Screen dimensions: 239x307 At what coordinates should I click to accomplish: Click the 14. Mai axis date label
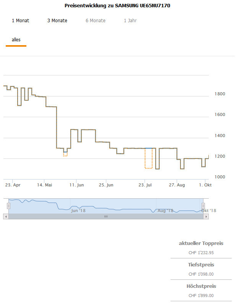tap(45, 185)
